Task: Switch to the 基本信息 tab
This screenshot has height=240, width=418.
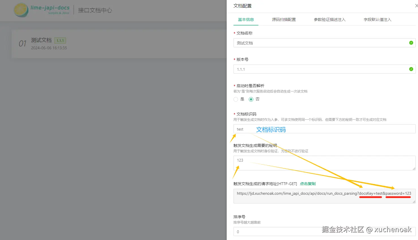Action: point(246,20)
